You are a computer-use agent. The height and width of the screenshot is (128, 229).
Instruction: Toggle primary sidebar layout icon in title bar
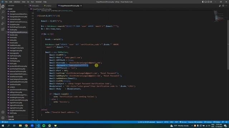(203, 2)
